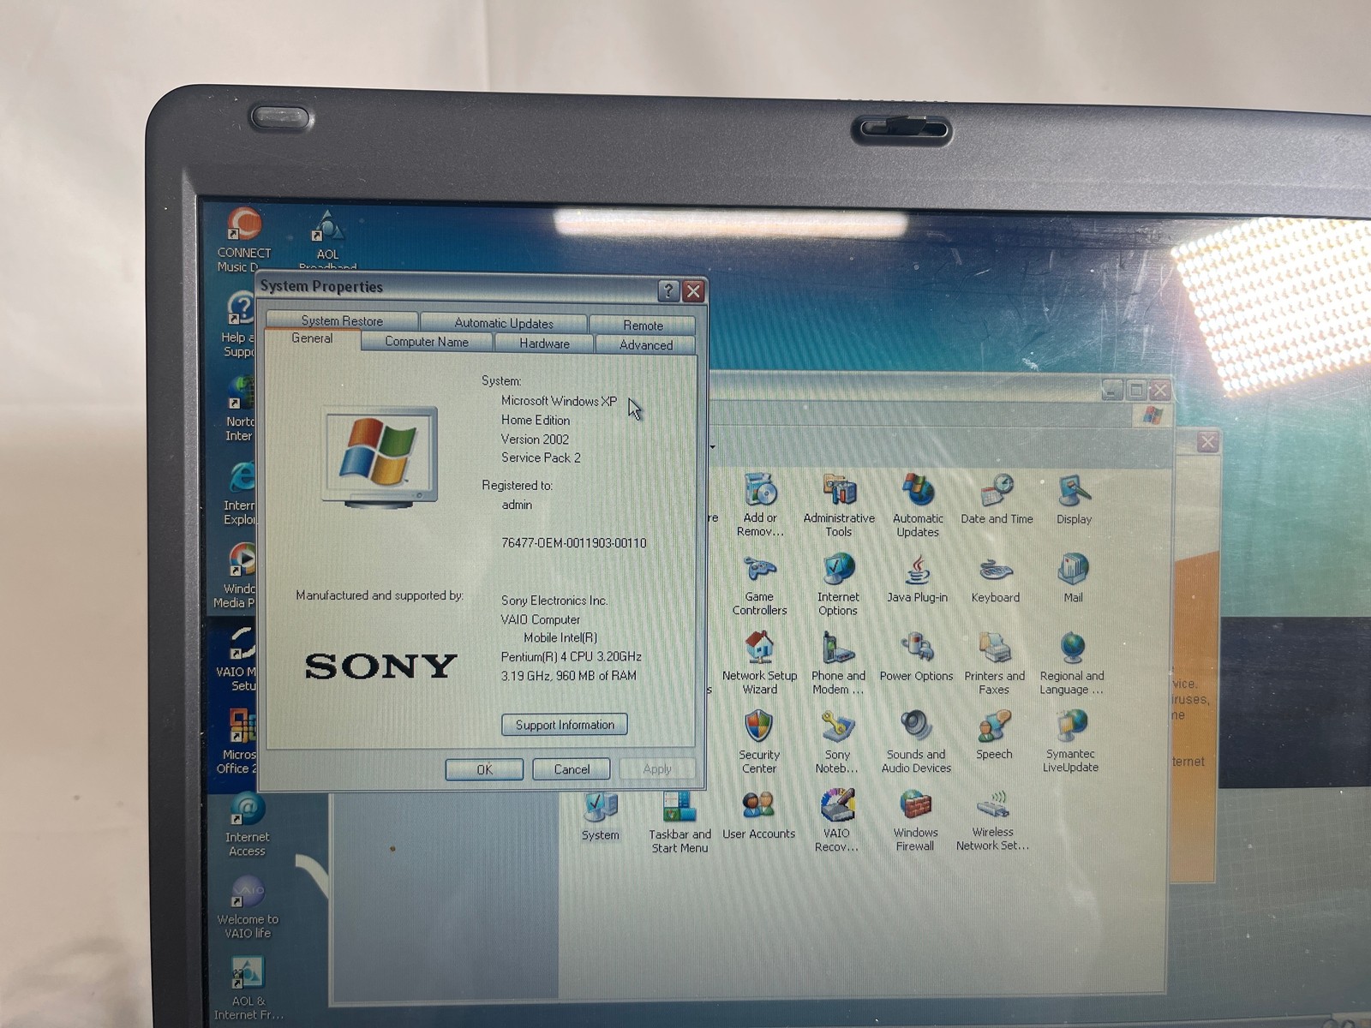
Task: Open Wireless Network Setup icon
Action: point(992,821)
